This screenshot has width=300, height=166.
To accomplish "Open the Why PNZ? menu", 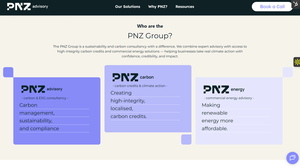I will click(157, 7).
